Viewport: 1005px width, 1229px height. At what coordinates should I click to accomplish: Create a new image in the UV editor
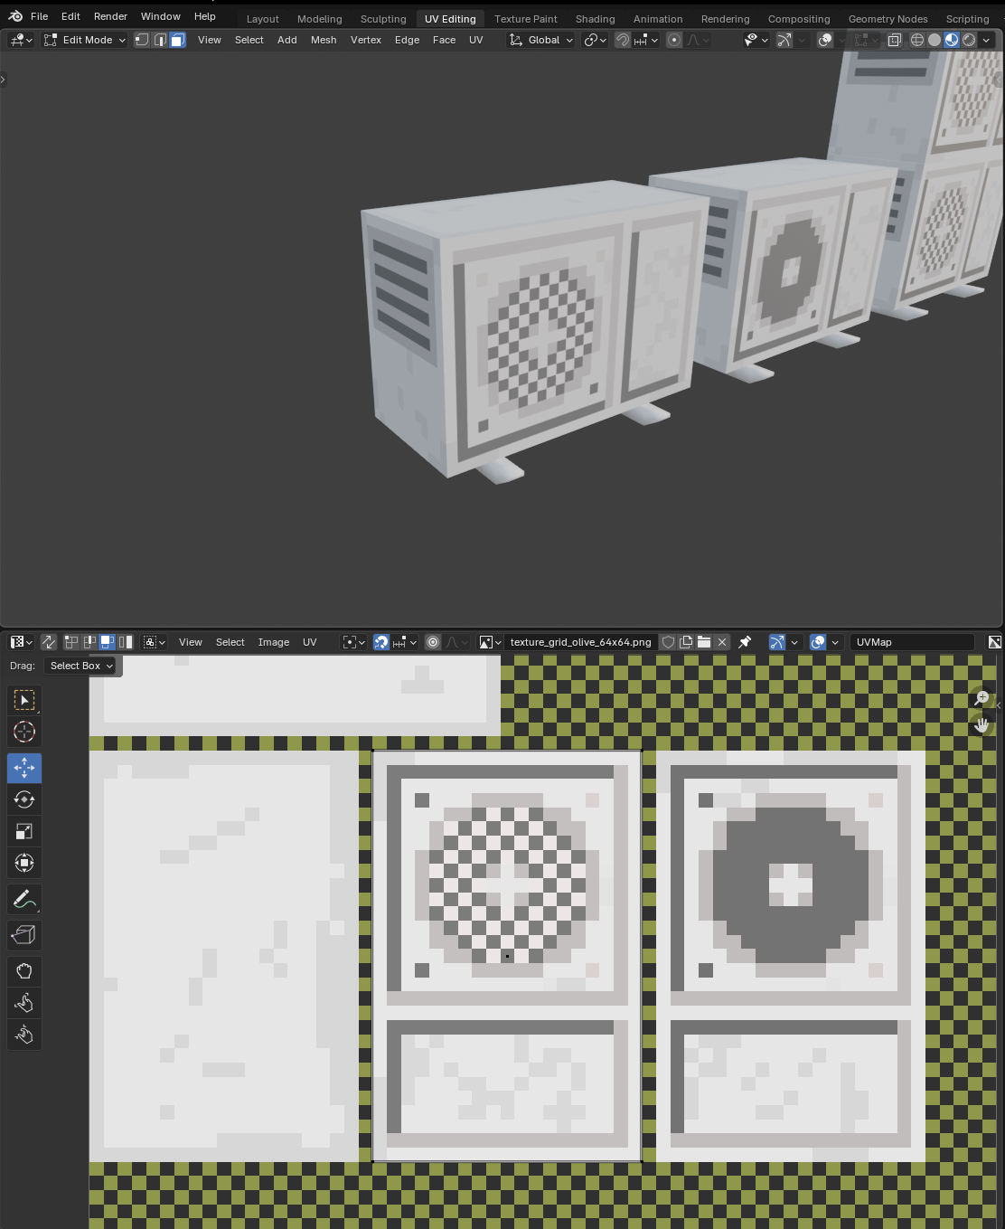pyautogui.click(x=685, y=642)
